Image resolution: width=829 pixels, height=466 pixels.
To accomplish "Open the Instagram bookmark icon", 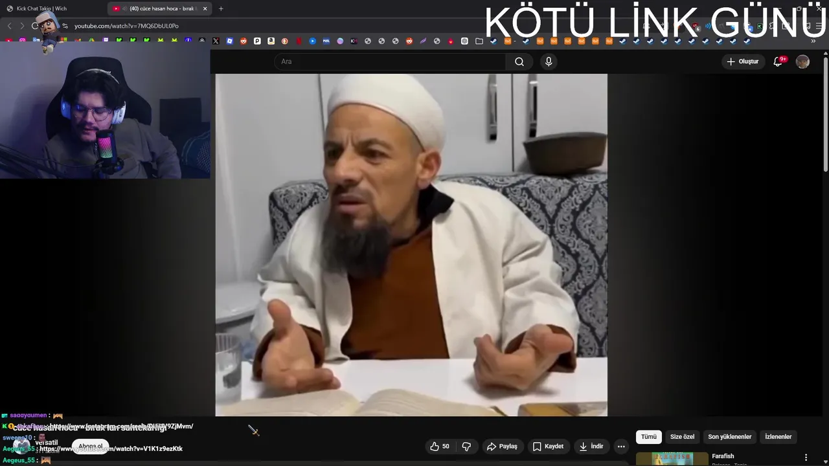I will pos(23,41).
